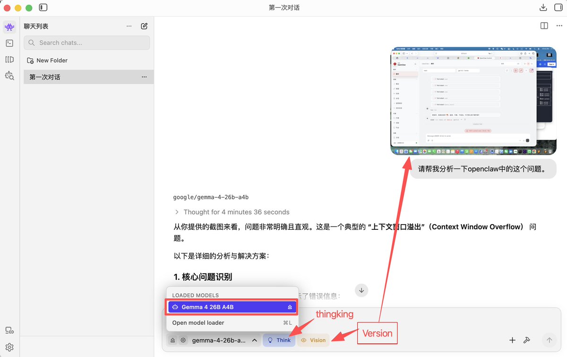This screenshot has width=567, height=357.
Task: Focus the Search chats field
Action: pos(87,43)
